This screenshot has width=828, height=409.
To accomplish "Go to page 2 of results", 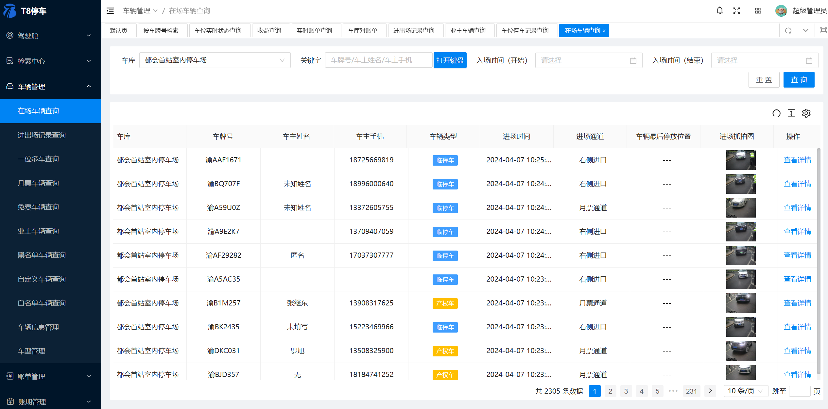I will coord(610,391).
